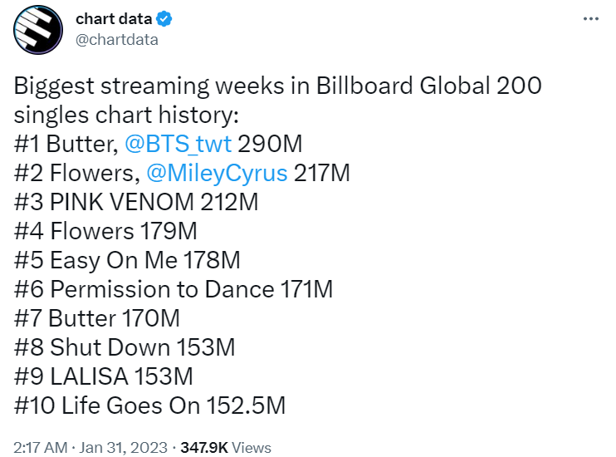The image size is (616, 457).
Task: Click the '#9 LALISA 153M' line
Action: pos(103,376)
